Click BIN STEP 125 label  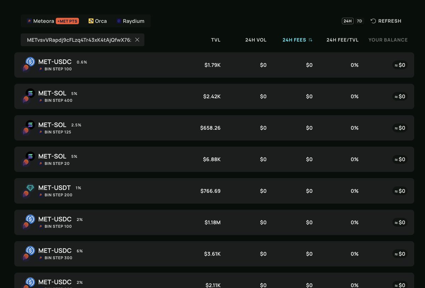[x=58, y=132]
